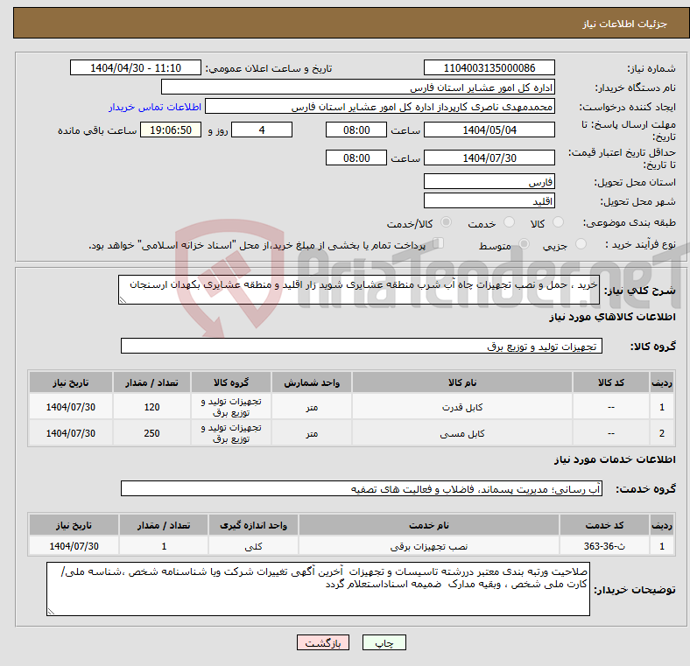
Task: Open the اطلاعات تماس خریدار link
Action: [x=155, y=107]
